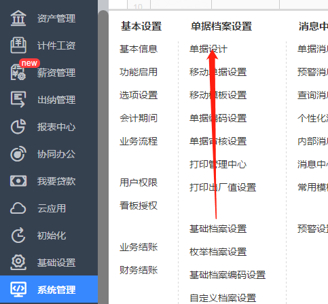Viewport: 328px width, 304px height.
Task: Click the 云应用 cloud icon
Action: click(x=18, y=208)
